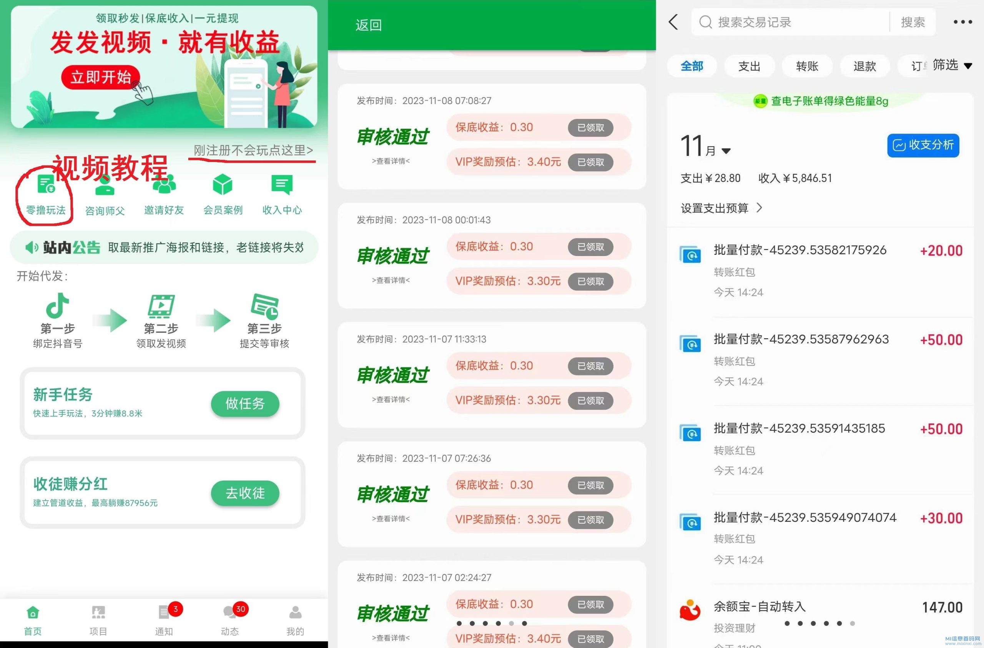Read the 站内公告 announcement text
This screenshot has width=984, height=648.
pos(206,248)
